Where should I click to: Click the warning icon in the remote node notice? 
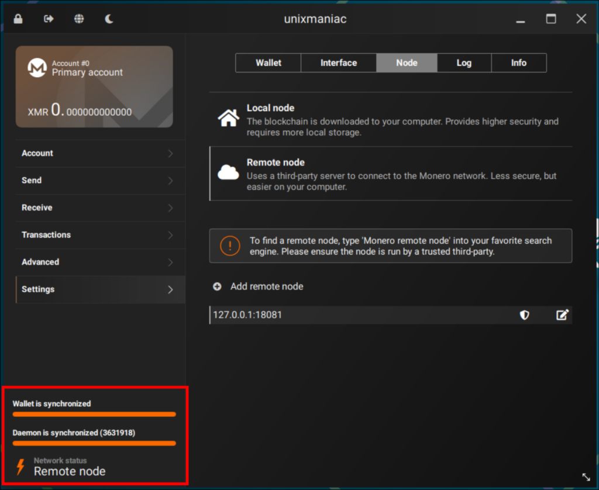(x=229, y=246)
